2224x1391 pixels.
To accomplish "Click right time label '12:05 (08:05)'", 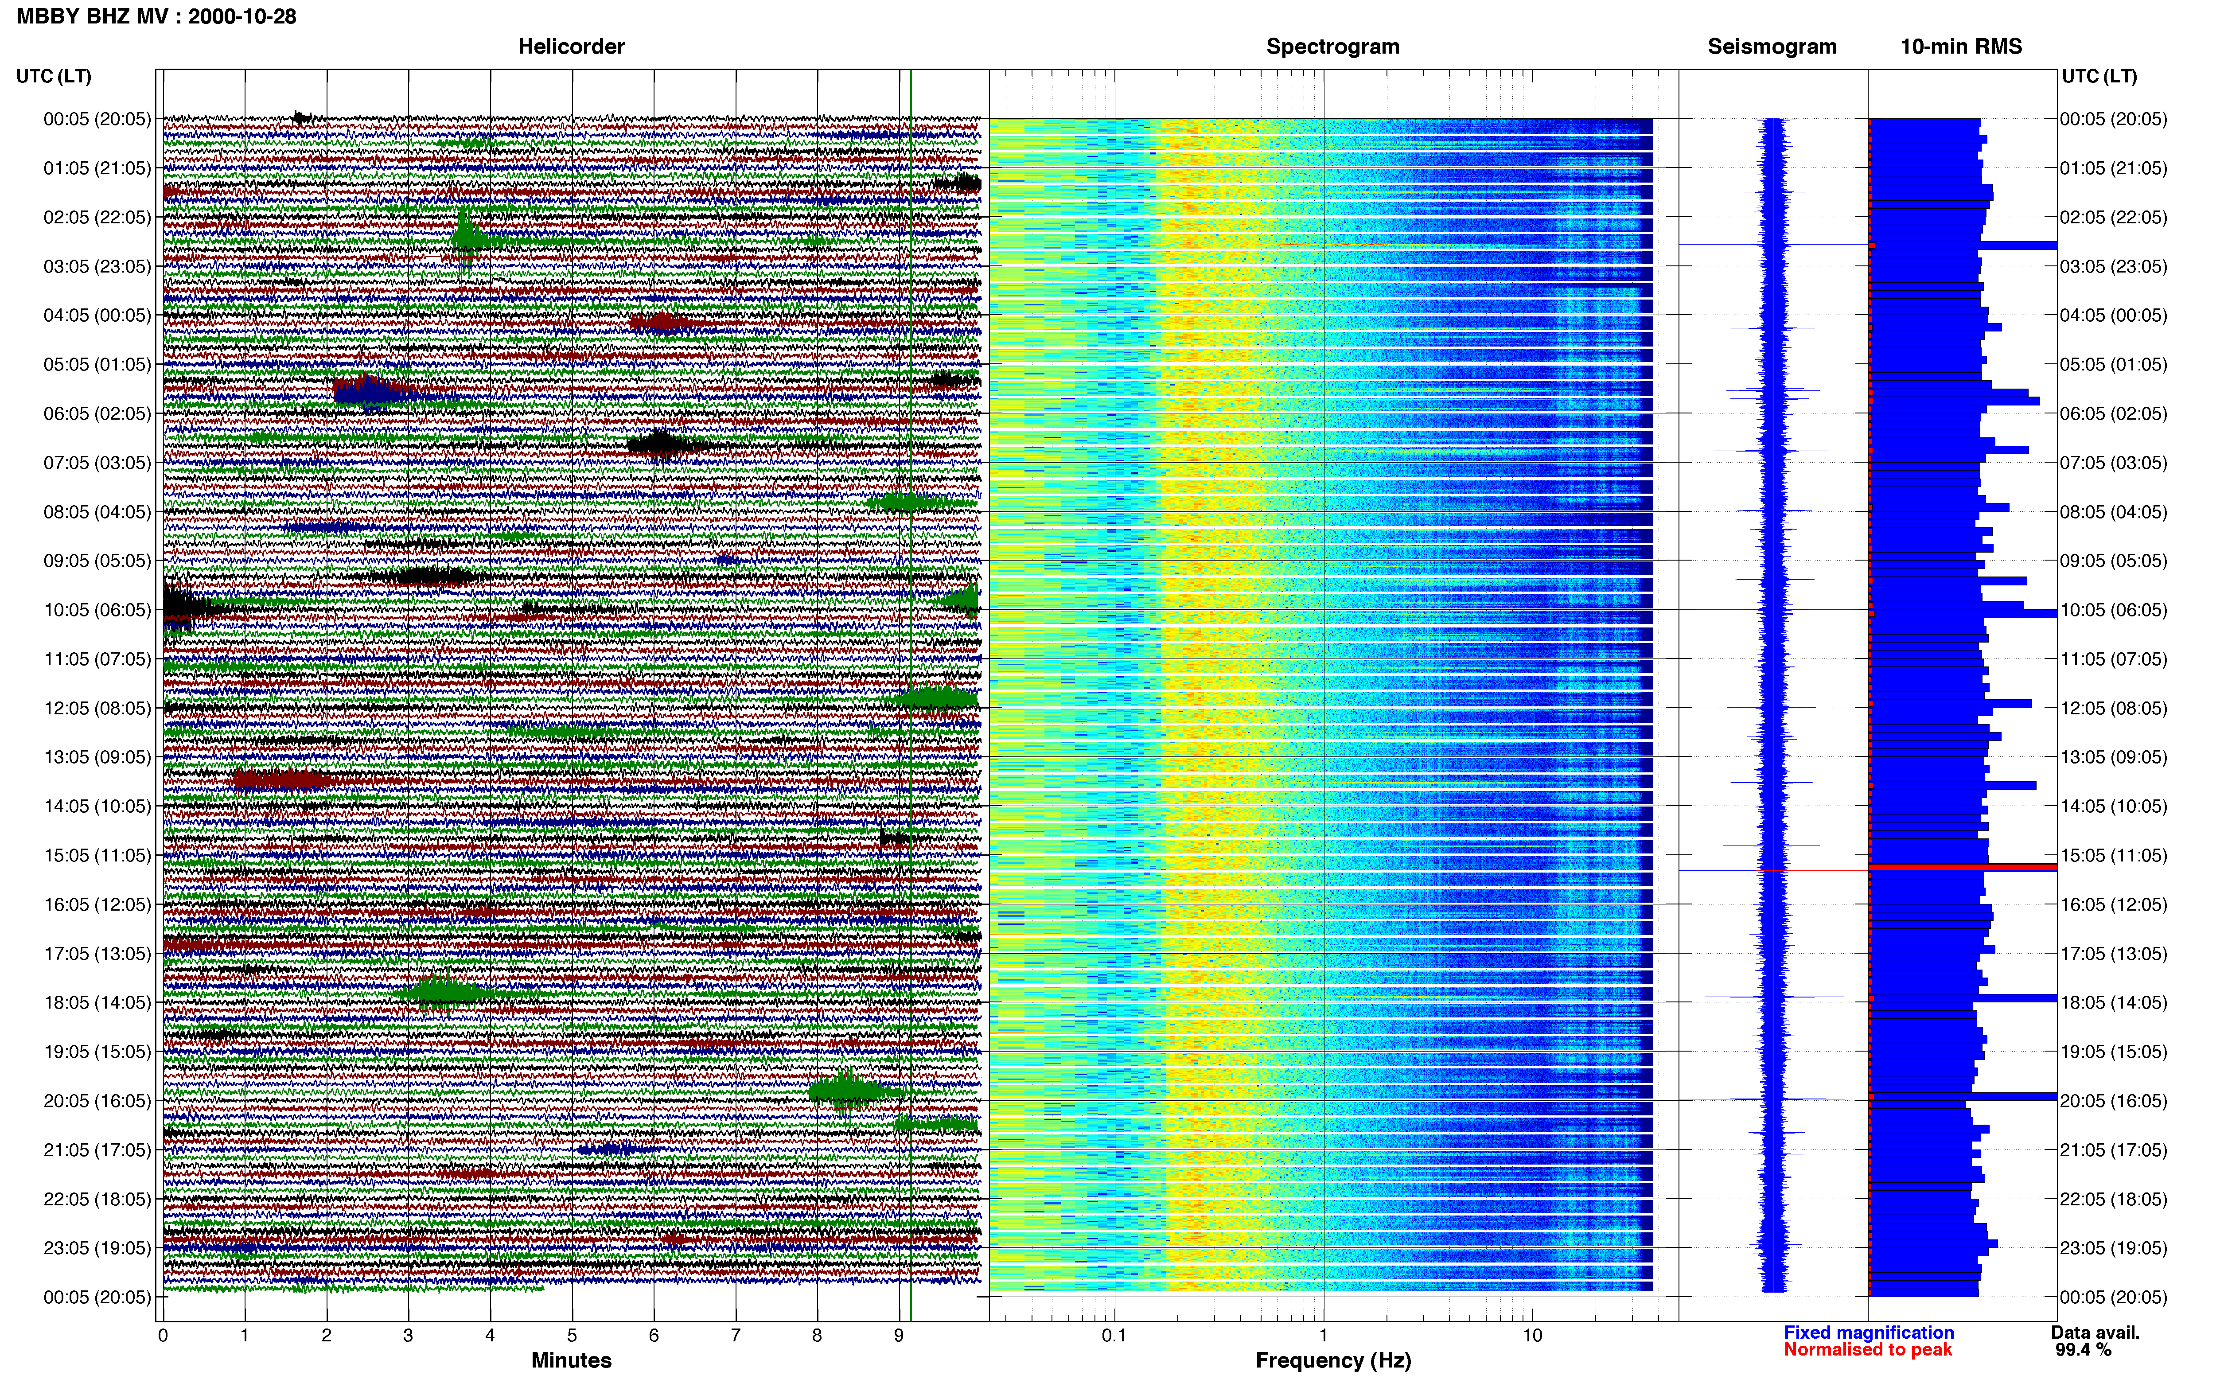I will click(x=2114, y=709).
